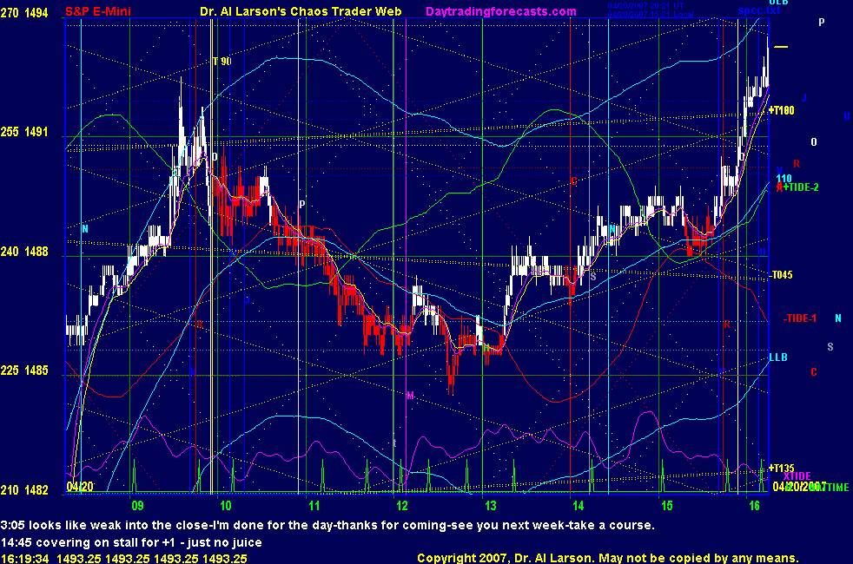Choose the 11 hour label on the time axis
This screenshot has width=853, height=564.
click(314, 506)
